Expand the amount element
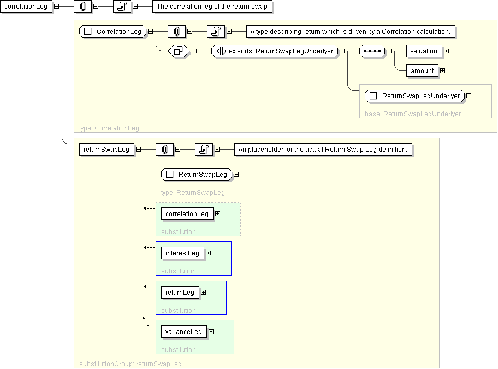This screenshot has width=498, height=369. click(442, 70)
